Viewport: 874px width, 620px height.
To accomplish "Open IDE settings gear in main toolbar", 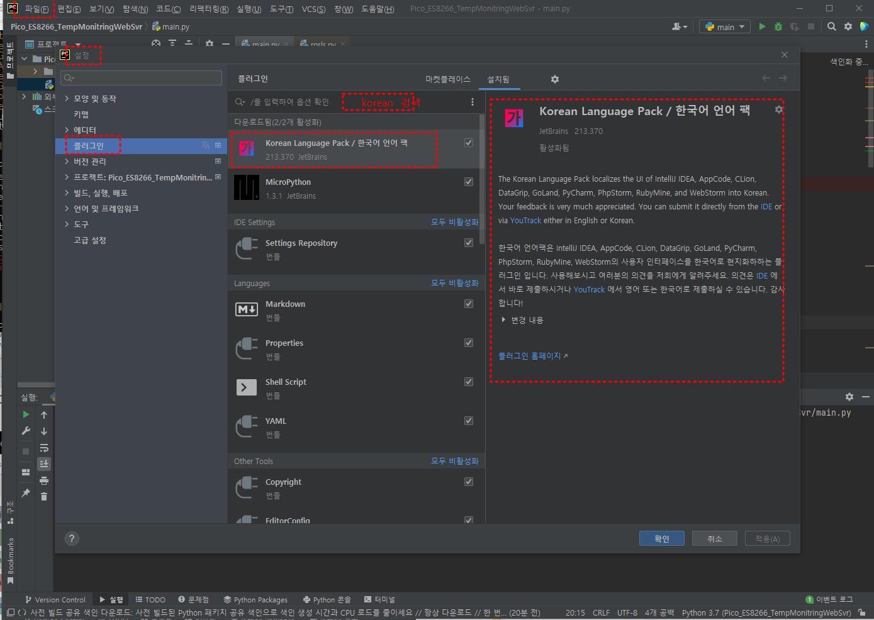I will (848, 26).
